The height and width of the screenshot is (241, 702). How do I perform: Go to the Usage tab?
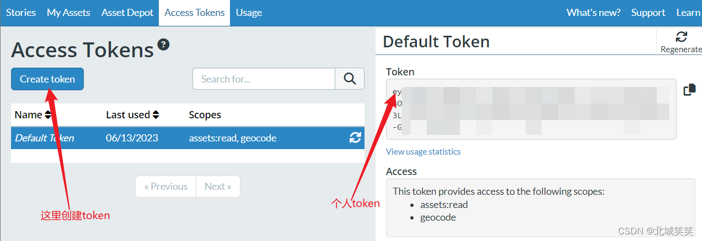point(249,13)
